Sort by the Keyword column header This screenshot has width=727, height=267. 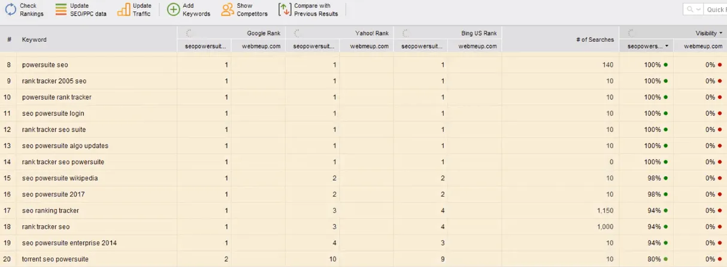[x=34, y=40]
